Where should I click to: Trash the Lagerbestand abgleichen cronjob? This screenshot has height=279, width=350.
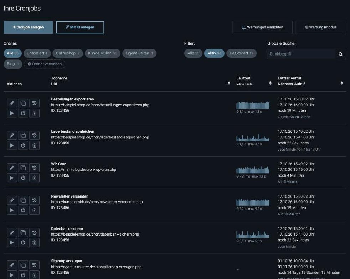(x=34, y=146)
